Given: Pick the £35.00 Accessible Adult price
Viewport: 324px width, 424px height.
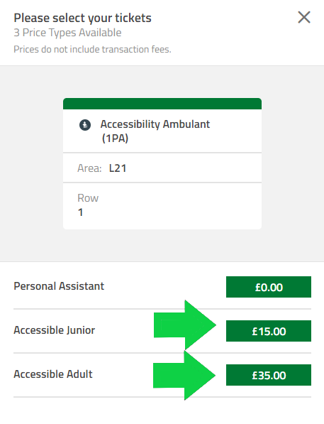Looking at the screenshot, I should pos(269,375).
